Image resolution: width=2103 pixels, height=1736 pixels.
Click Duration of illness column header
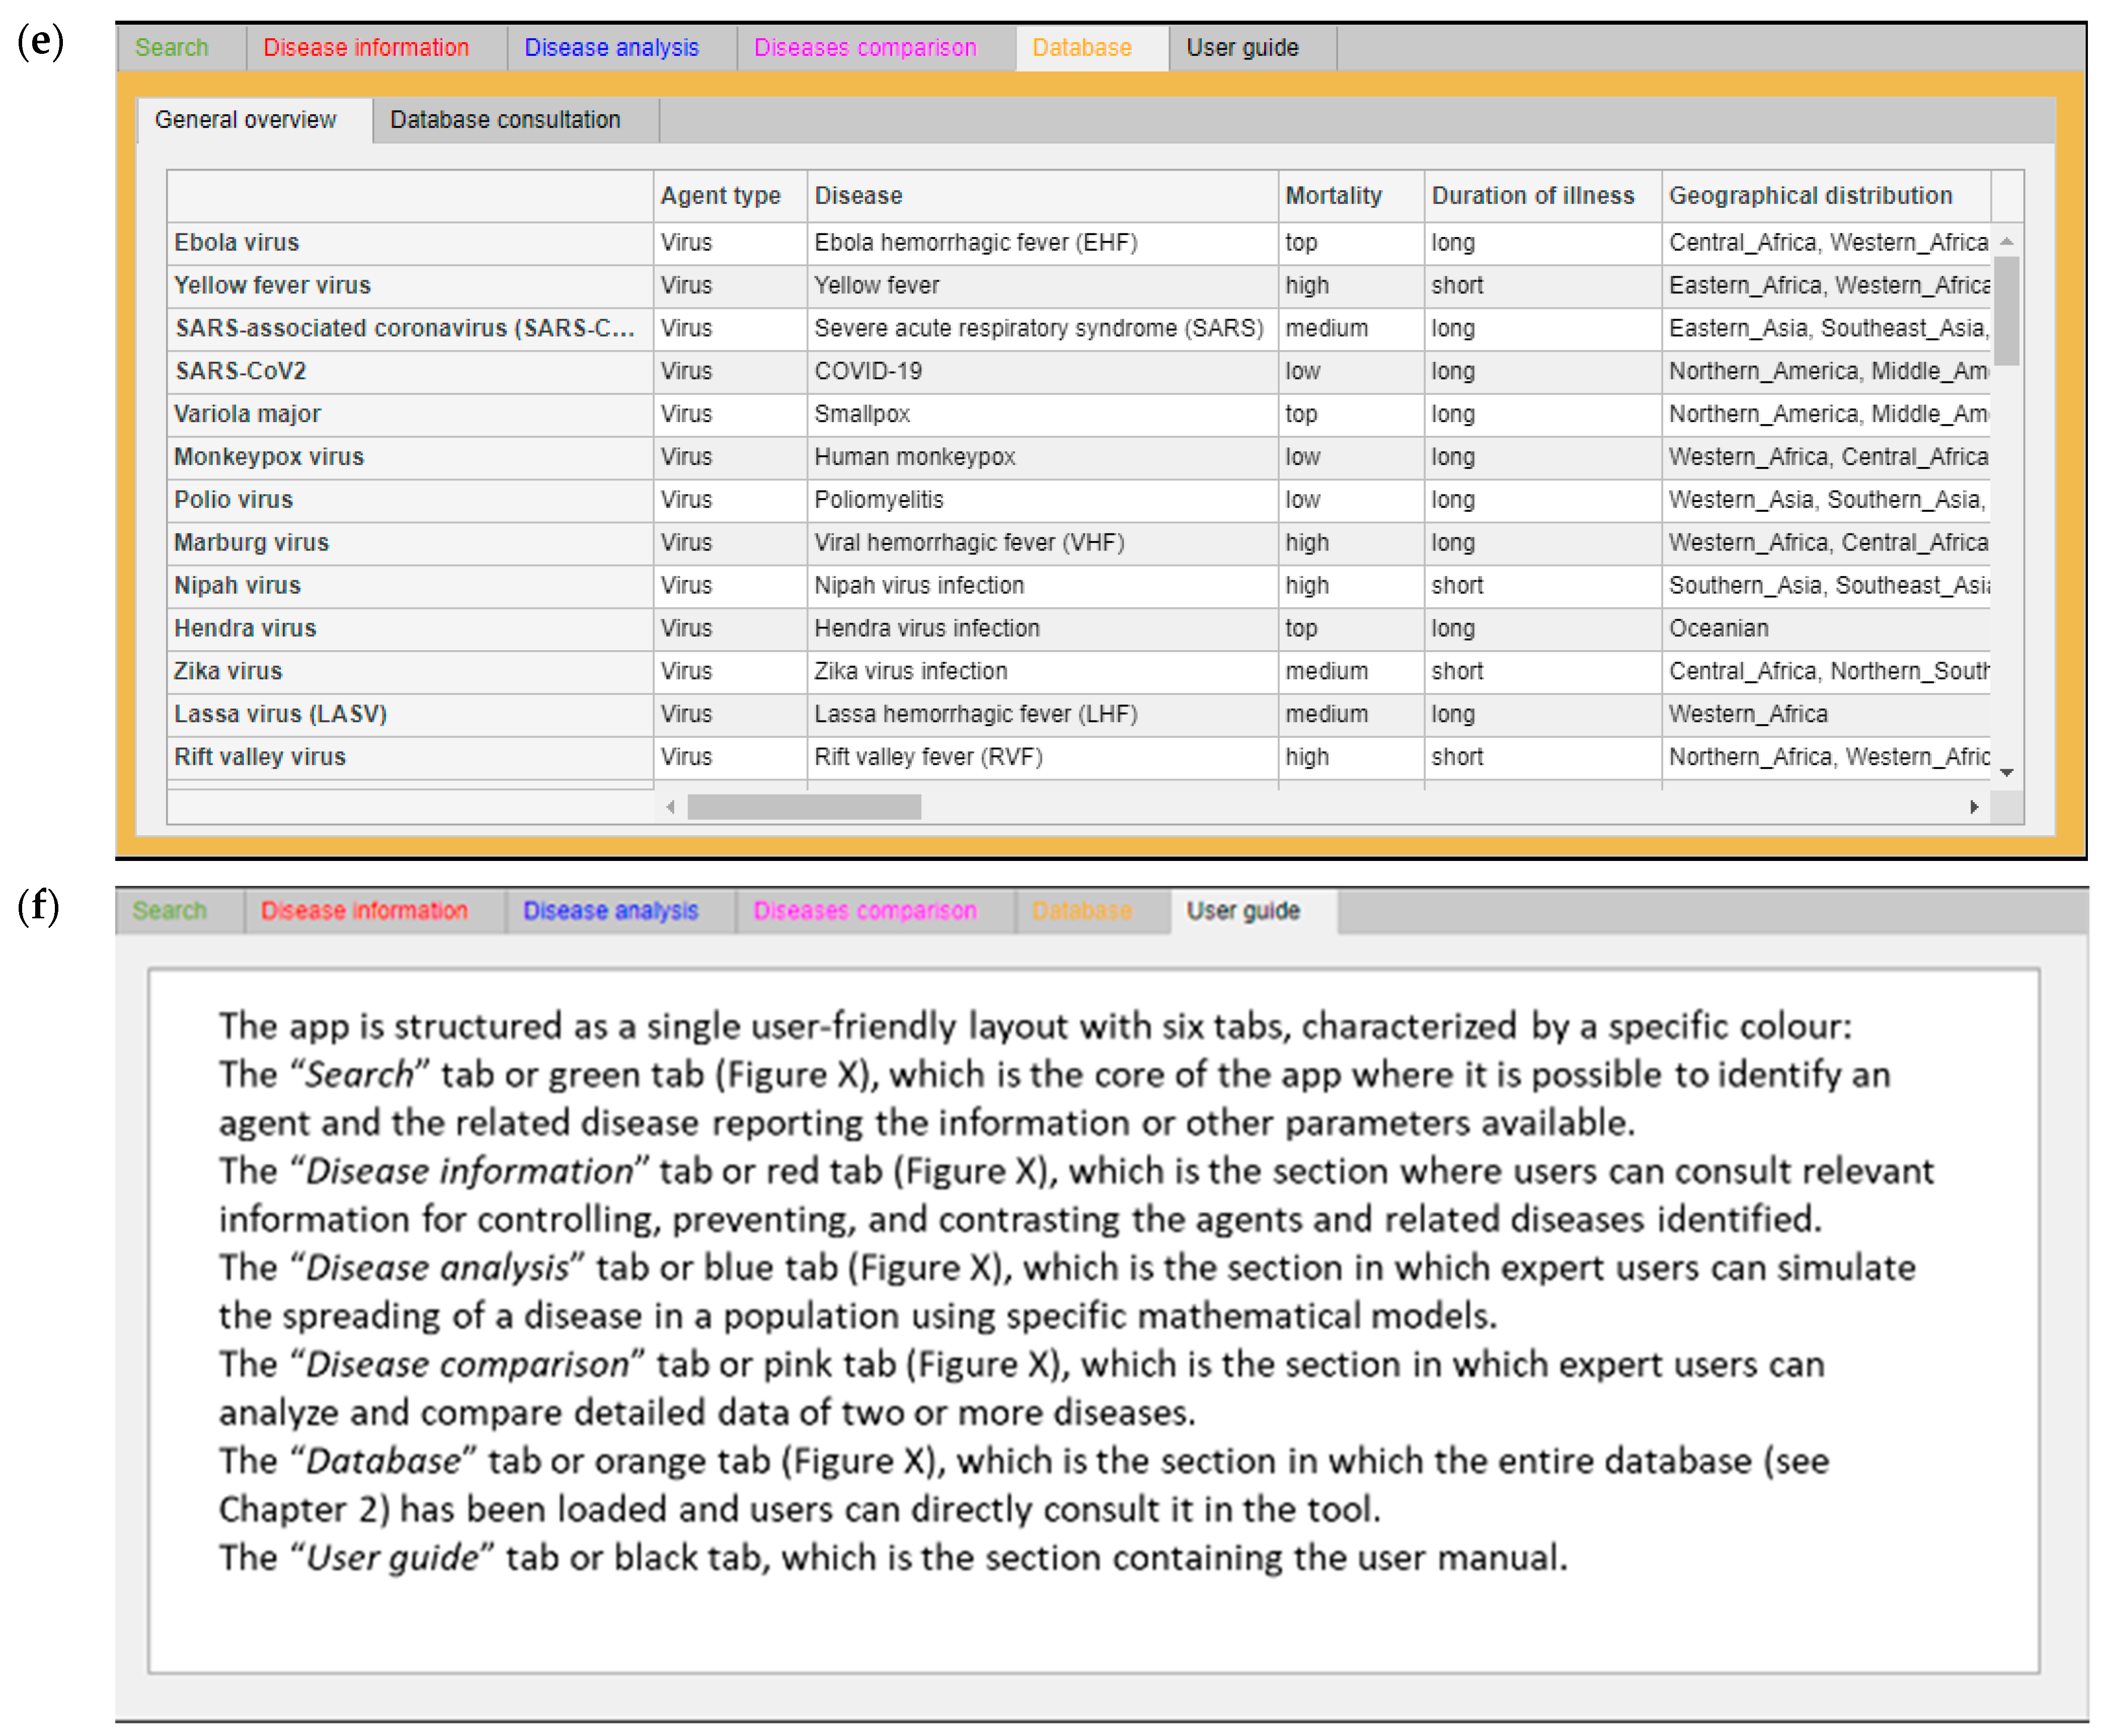point(1532,196)
